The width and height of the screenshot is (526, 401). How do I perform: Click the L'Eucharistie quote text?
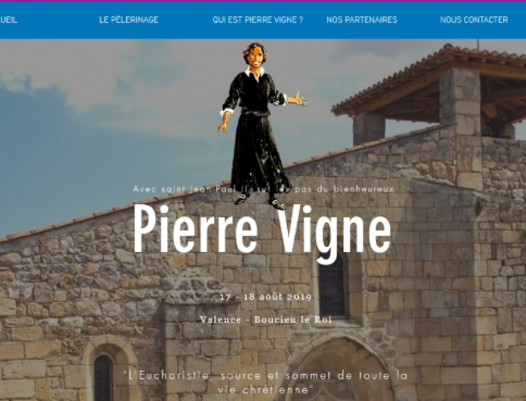[x=265, y=382]
